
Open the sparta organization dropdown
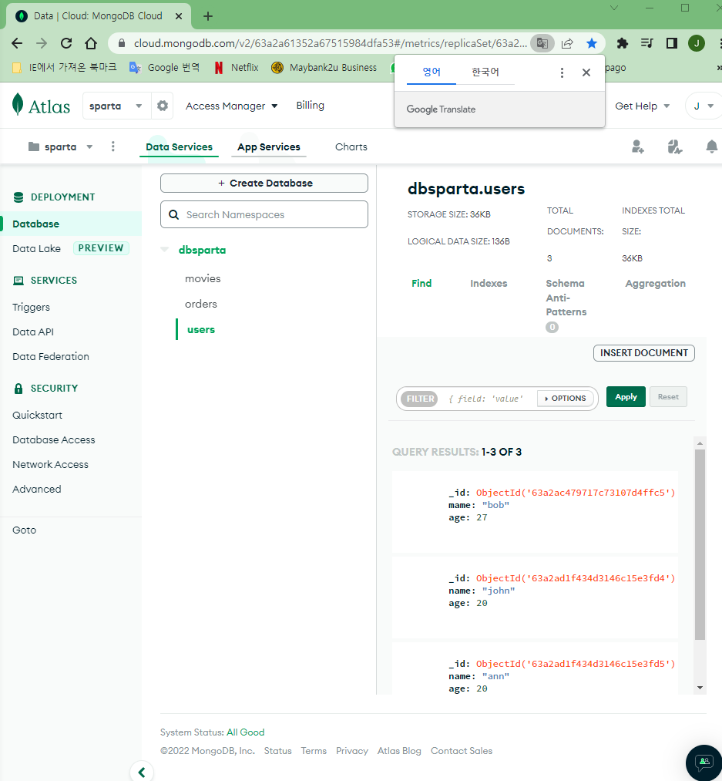[x=116, y=106]
